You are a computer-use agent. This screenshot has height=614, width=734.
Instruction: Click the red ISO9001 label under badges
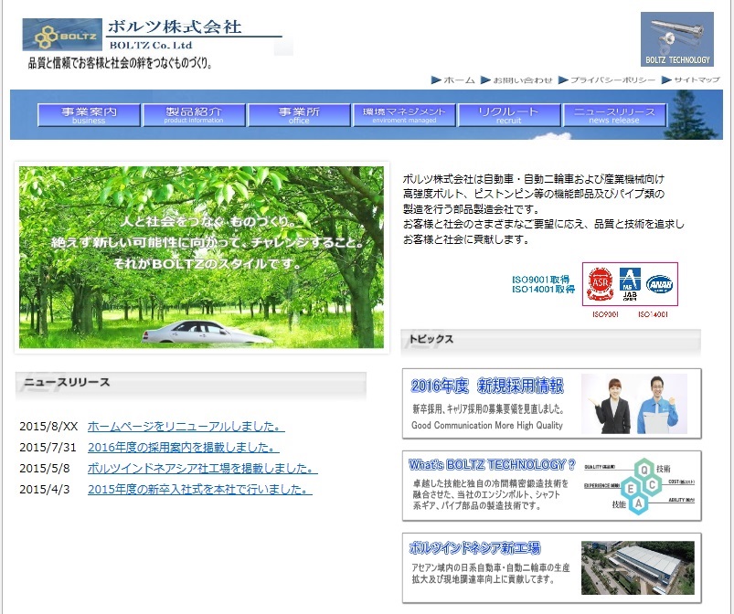(x=605, y=314)
